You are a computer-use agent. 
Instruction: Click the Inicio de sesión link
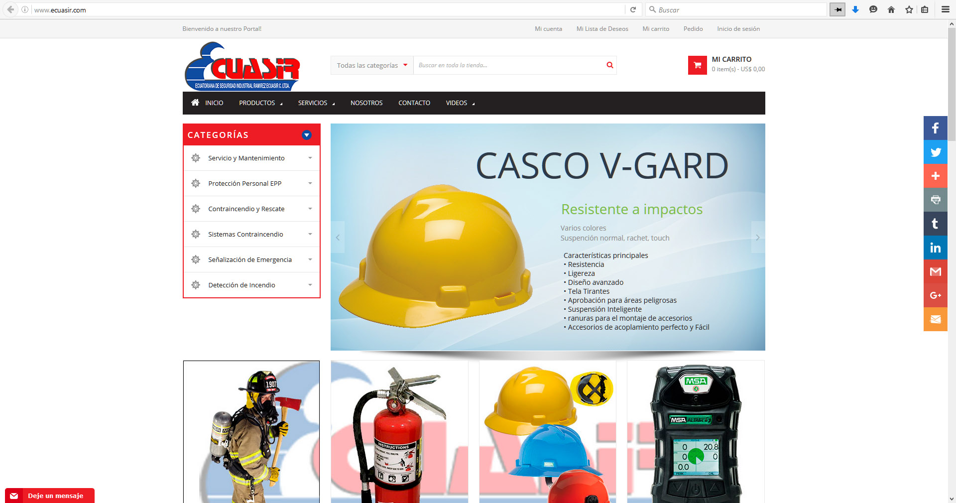(738, 29)
